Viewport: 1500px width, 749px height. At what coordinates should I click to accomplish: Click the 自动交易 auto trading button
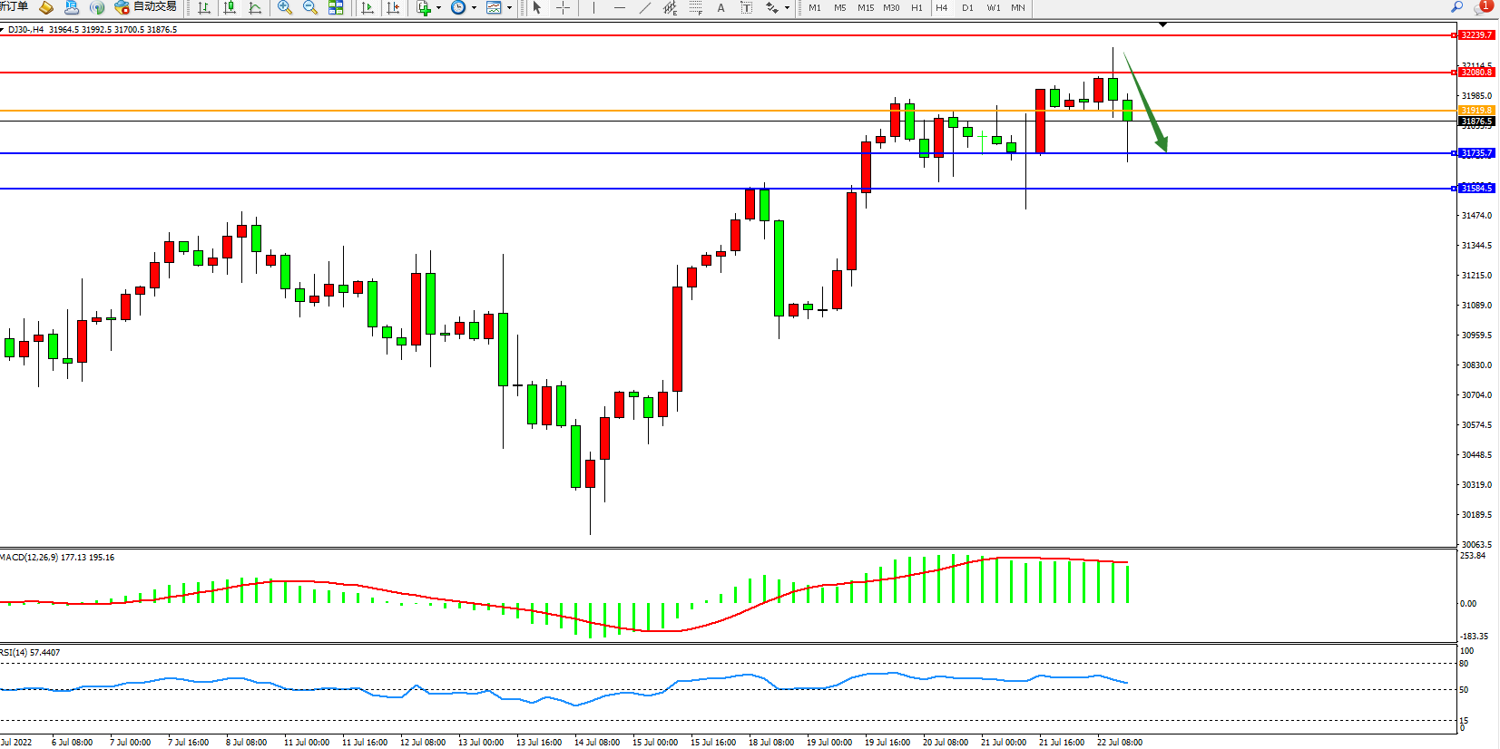[145, 7]
